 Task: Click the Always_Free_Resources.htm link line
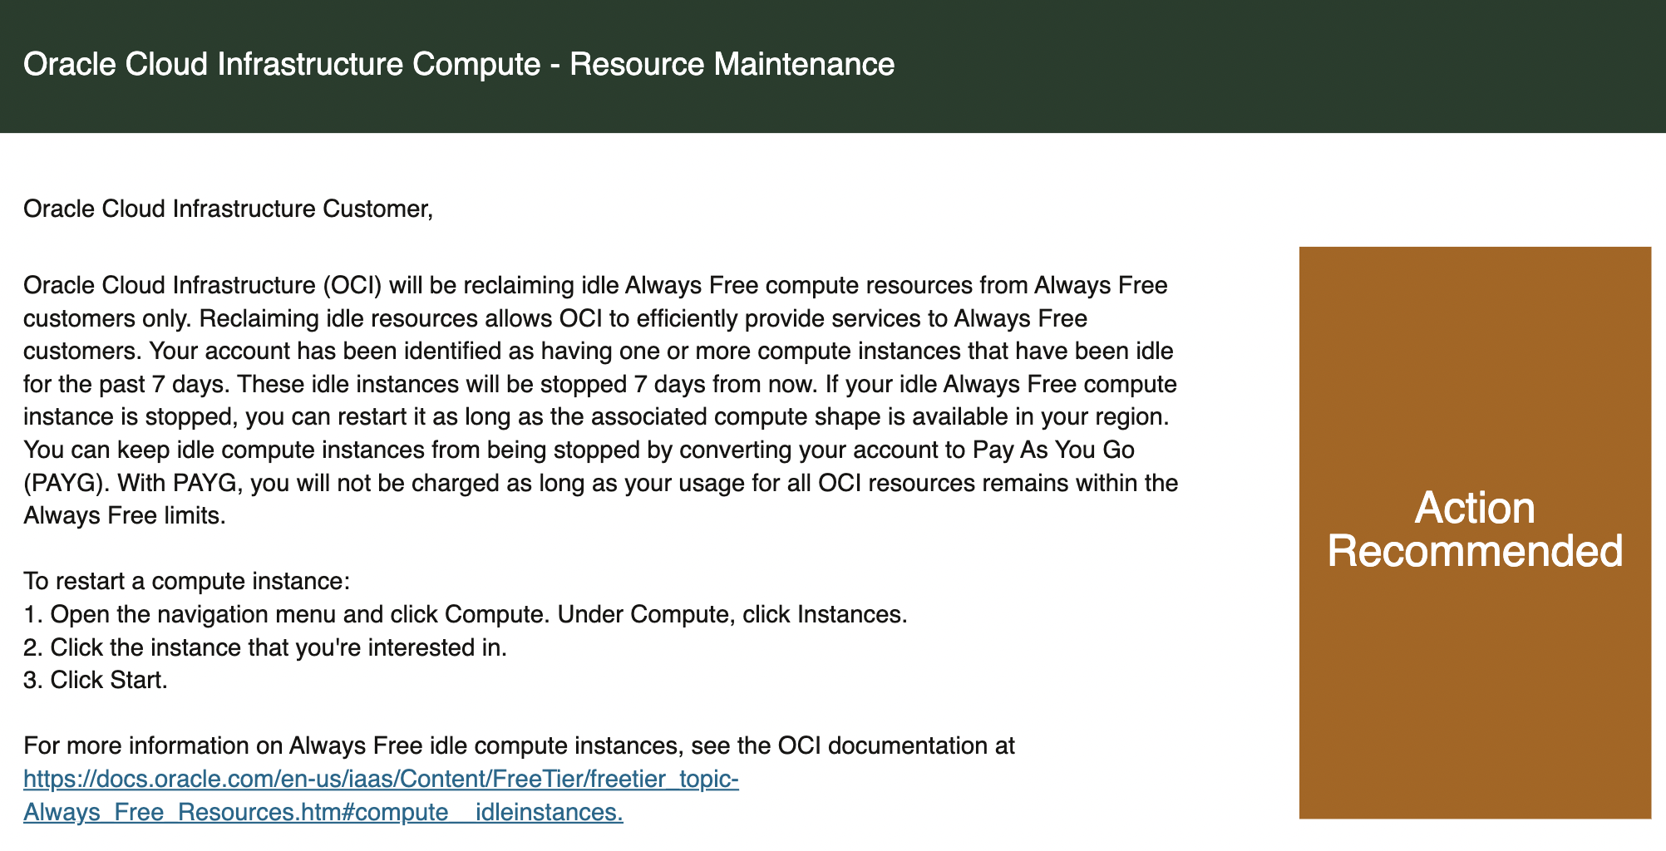click(323, 812)
